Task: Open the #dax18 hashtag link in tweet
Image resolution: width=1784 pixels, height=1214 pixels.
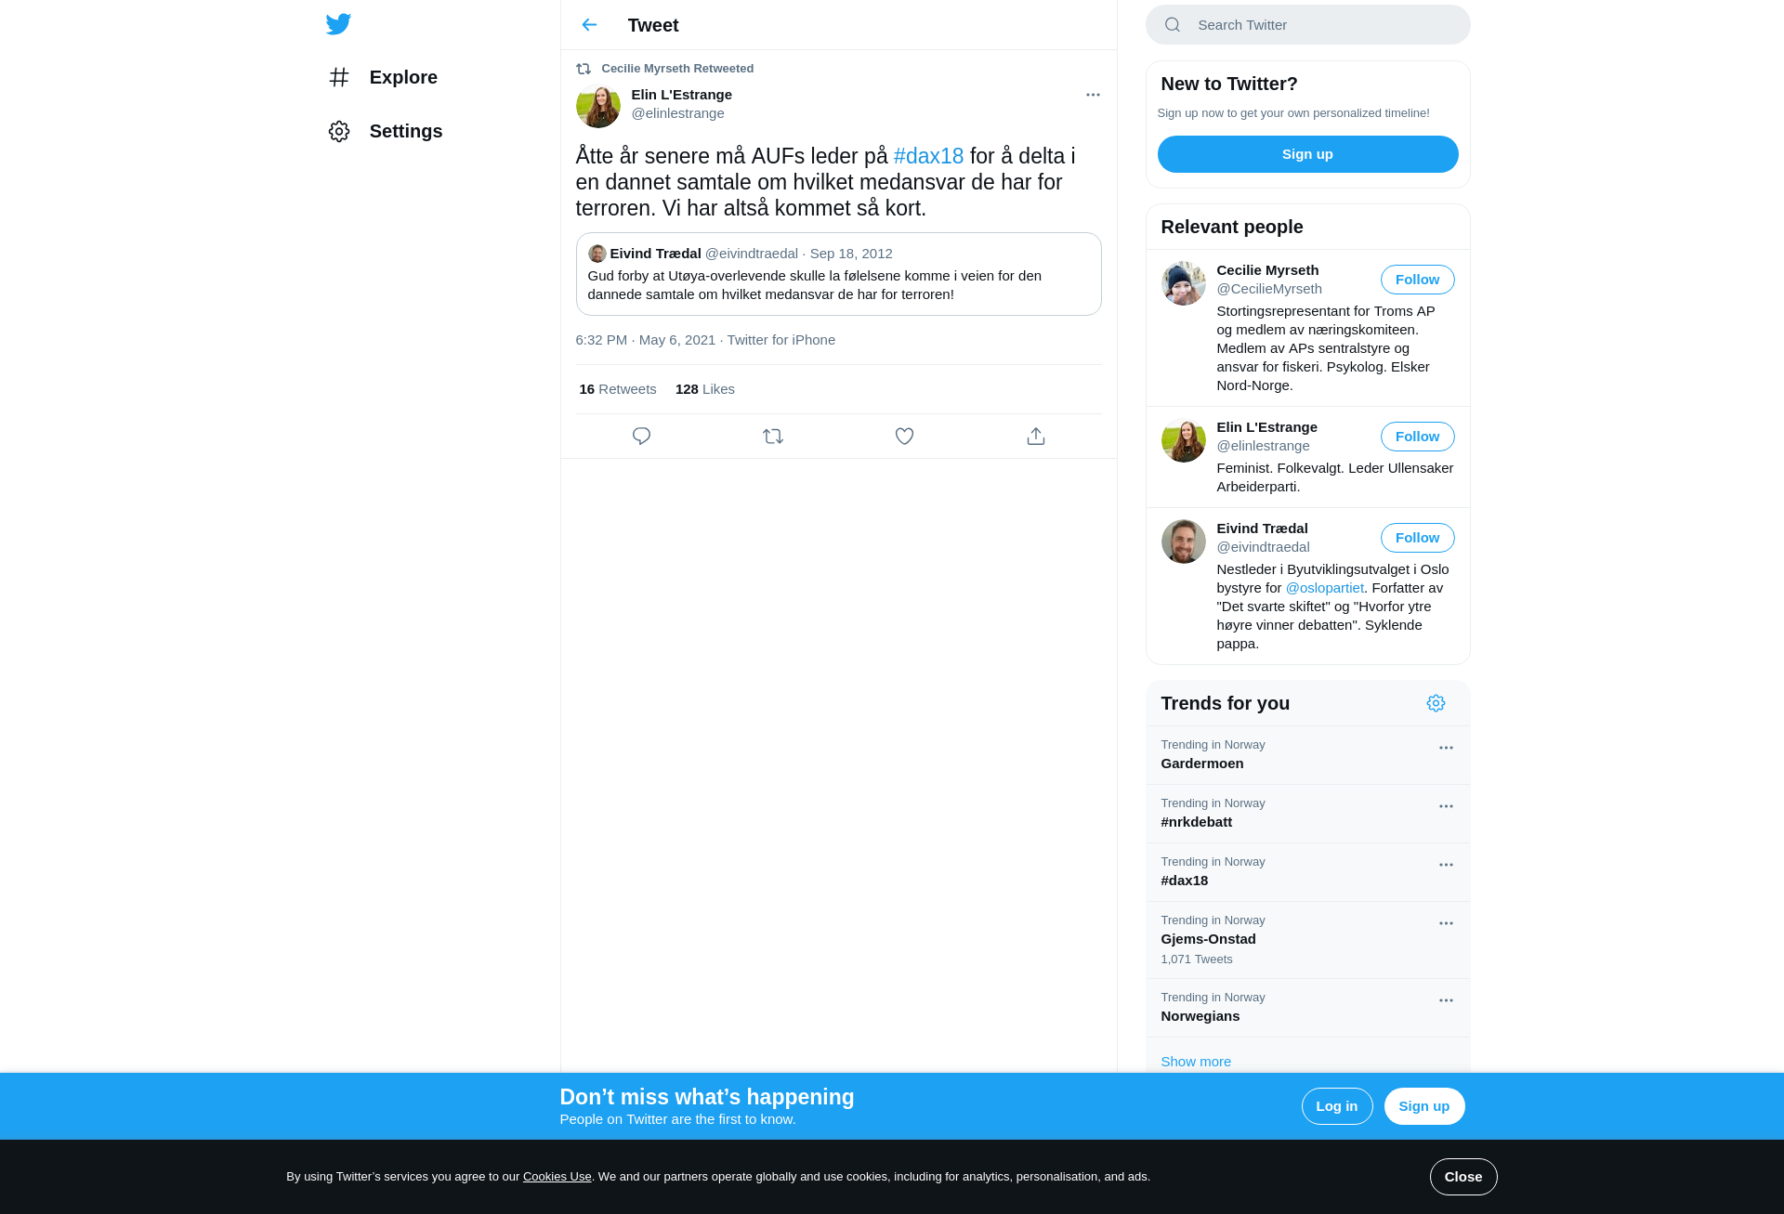Action: pyautogui.click(x=928, y=156)
